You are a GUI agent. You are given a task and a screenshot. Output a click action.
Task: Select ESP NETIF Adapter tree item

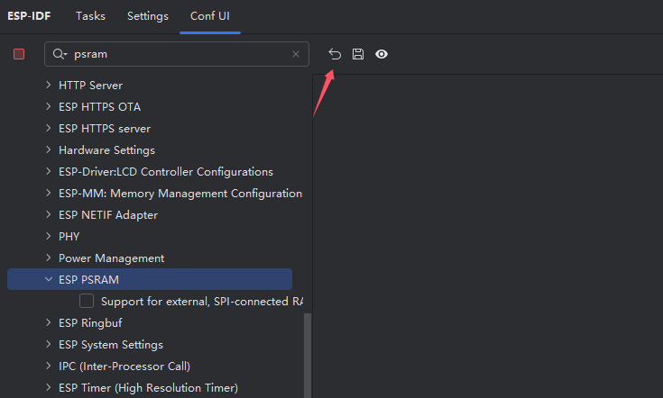click(107, 215)
